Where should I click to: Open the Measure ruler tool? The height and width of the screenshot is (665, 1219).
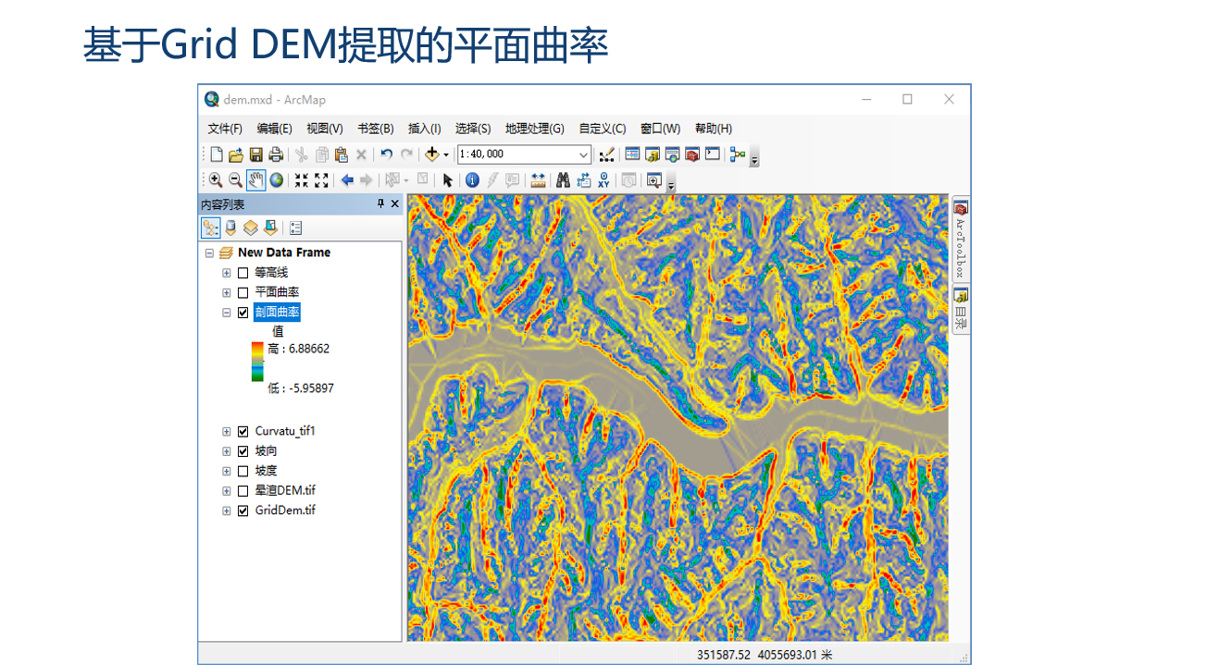pos(539,180)
